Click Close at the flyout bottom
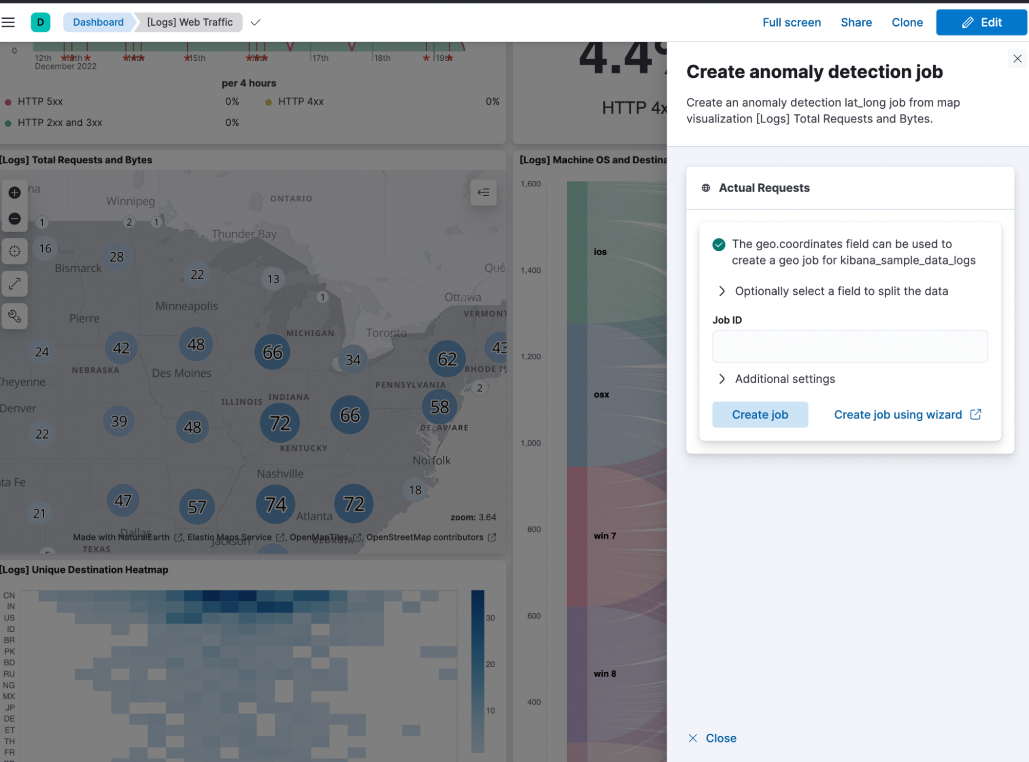The height and width of the screenshot is (762, 1029). point(712,738)
